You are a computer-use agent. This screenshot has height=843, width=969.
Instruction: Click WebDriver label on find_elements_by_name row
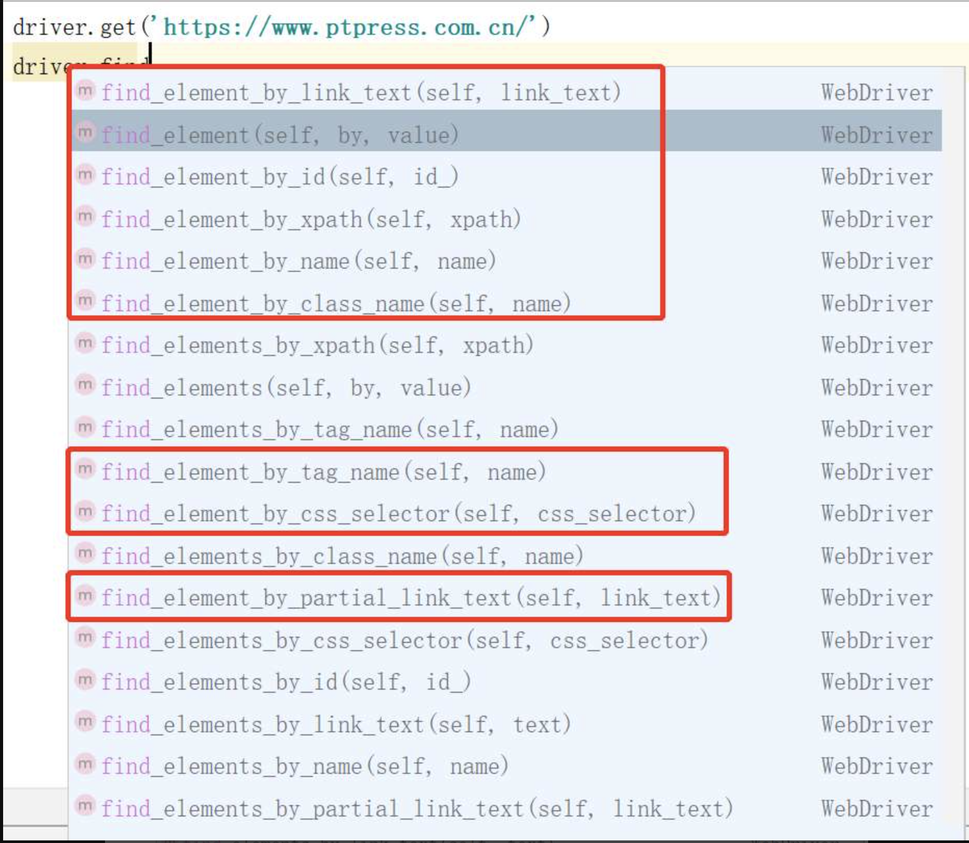click(877, 766)
